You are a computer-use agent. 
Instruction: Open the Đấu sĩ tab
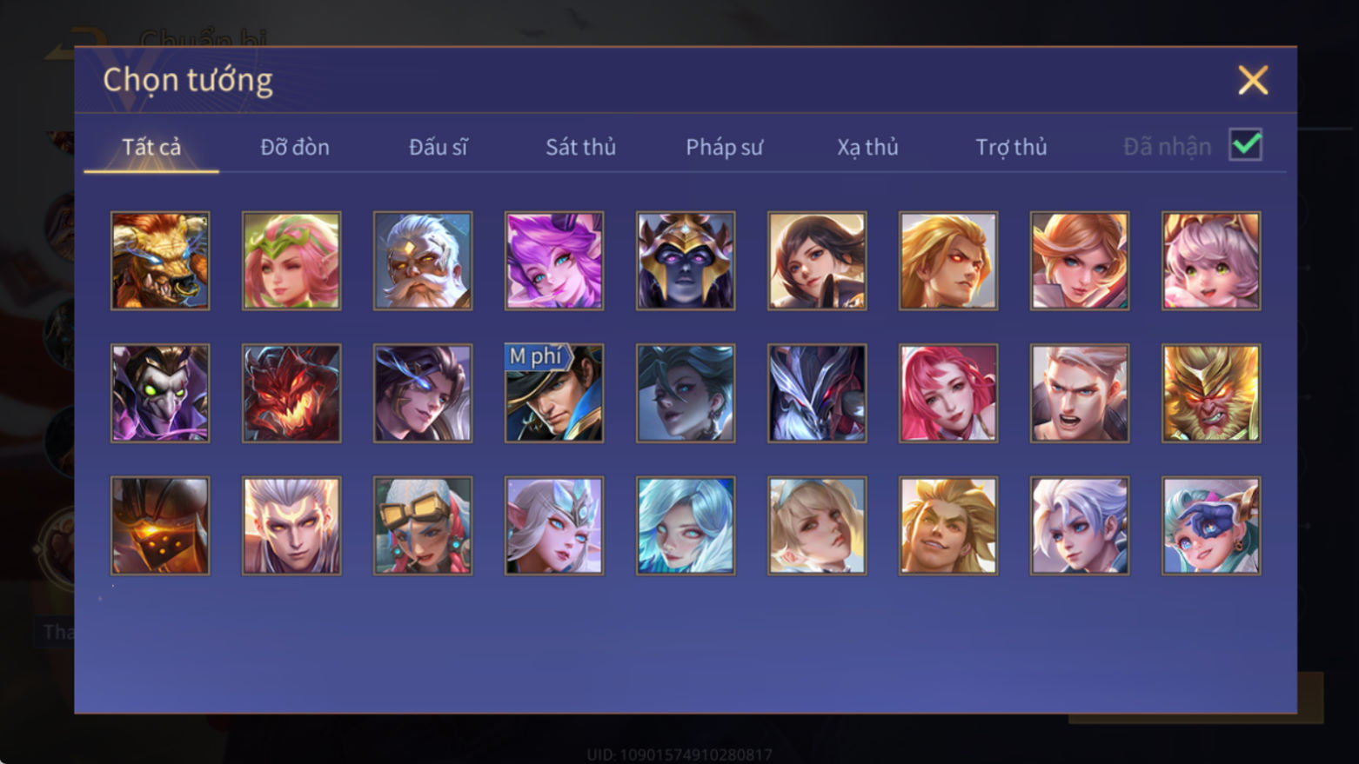coord(438,147)
